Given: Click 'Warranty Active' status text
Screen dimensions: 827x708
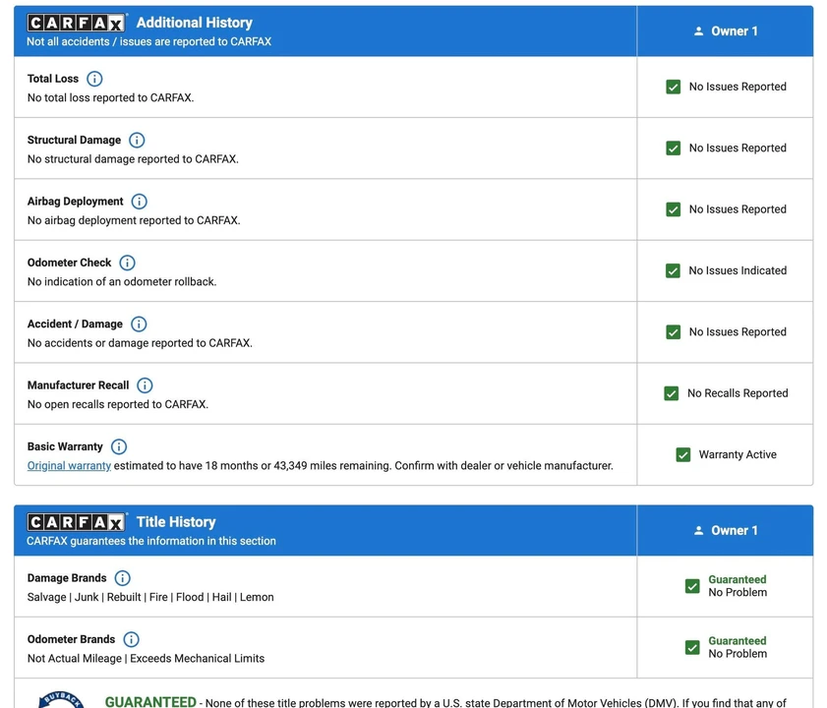Looking at the screenshot, I should coord(738,454).
